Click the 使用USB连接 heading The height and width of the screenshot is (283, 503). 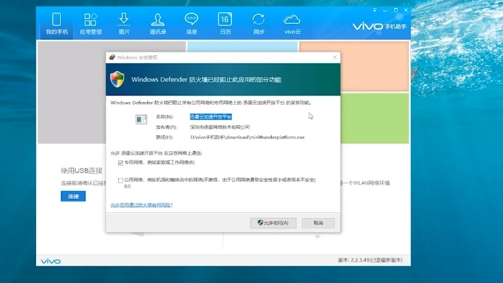pyautogui.click(x=81, y=171)
